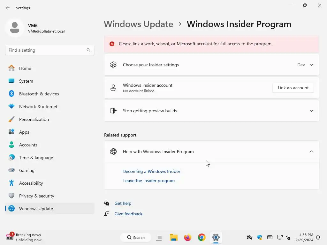Open Network & internet settings
The height and width of the screenshot is (245, 327).
click(x=49, y=107)
